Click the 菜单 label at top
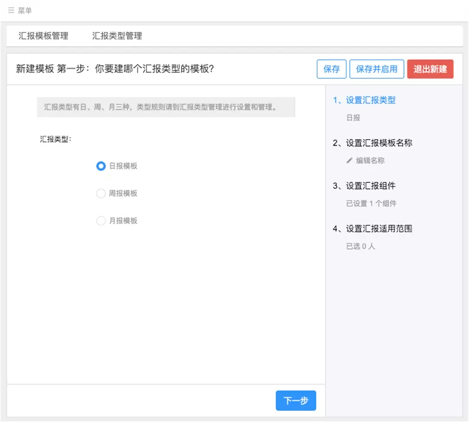The height and width of the screenshot is (422, 469). pos(25,11)
